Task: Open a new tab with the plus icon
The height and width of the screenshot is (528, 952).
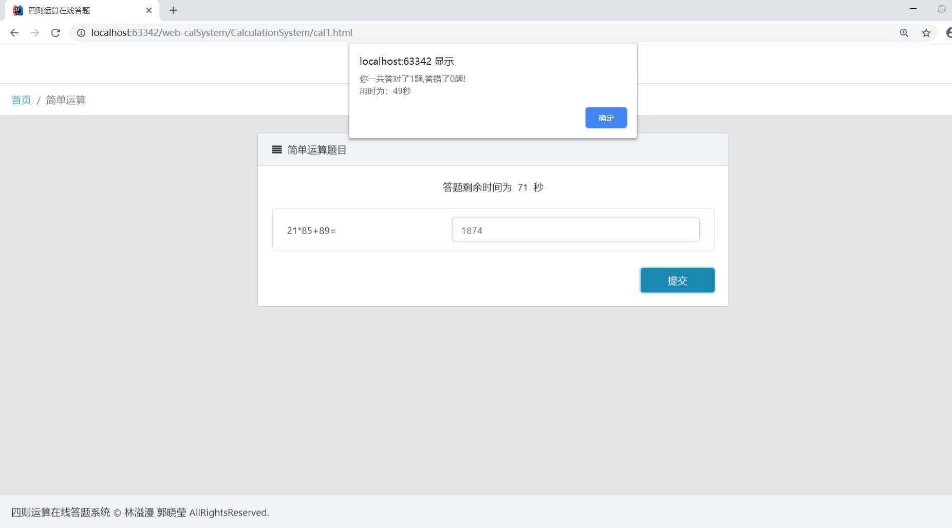Action: click(173, 10)
